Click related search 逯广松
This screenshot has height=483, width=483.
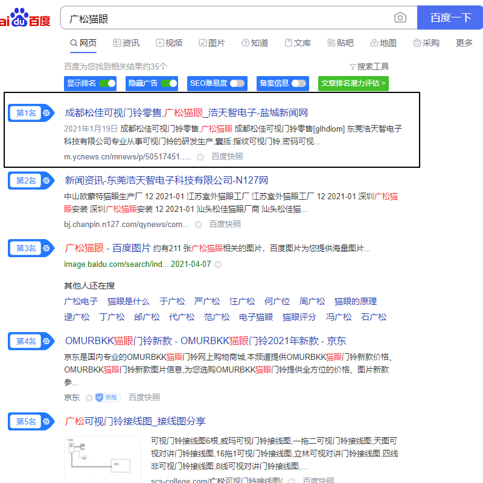[77, 317]
